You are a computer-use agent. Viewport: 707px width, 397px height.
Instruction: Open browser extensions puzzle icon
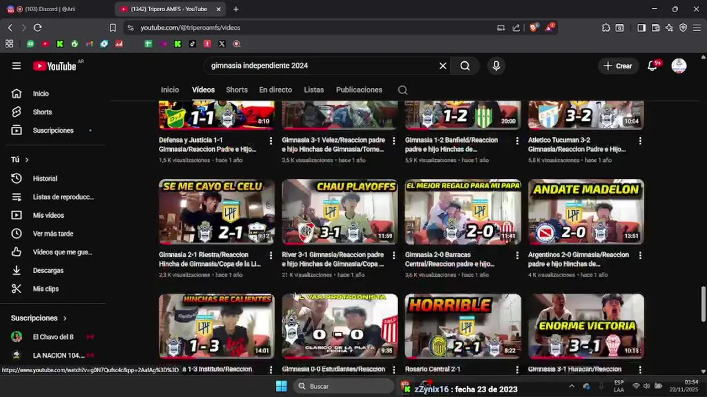(606, 28)
